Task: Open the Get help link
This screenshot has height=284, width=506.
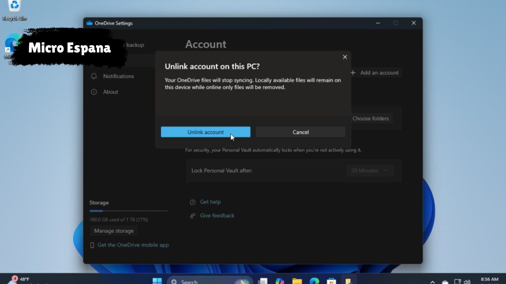Action: (210, 202)
